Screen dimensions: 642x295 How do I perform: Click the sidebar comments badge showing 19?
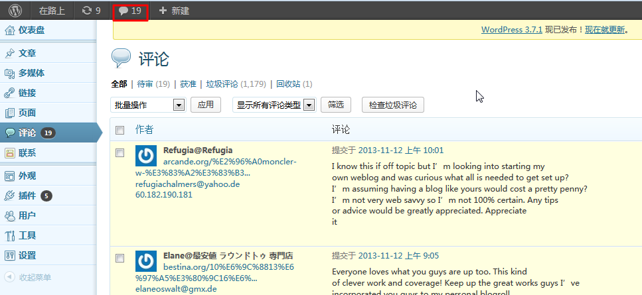coord(48,133)
